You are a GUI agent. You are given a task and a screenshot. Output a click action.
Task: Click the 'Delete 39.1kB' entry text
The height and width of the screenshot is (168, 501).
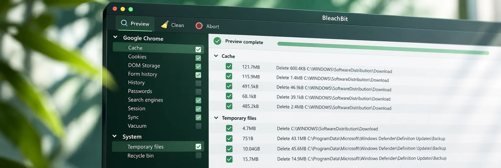(x=333, y=98)
